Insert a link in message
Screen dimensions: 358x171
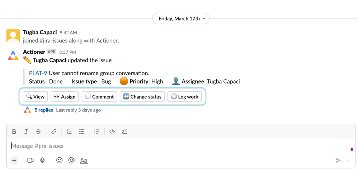(54, 132)
